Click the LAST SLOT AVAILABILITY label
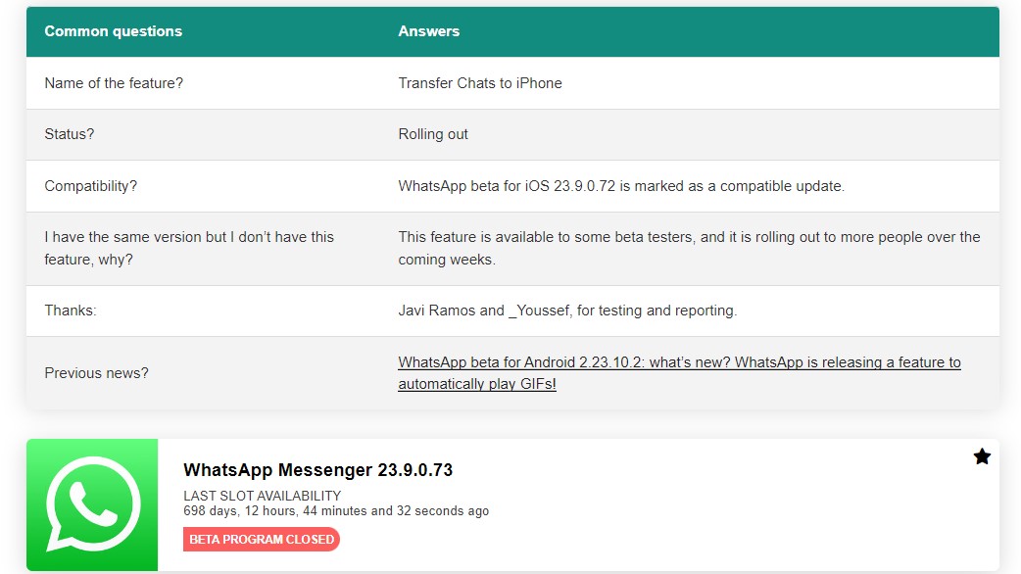 point(262,496)
